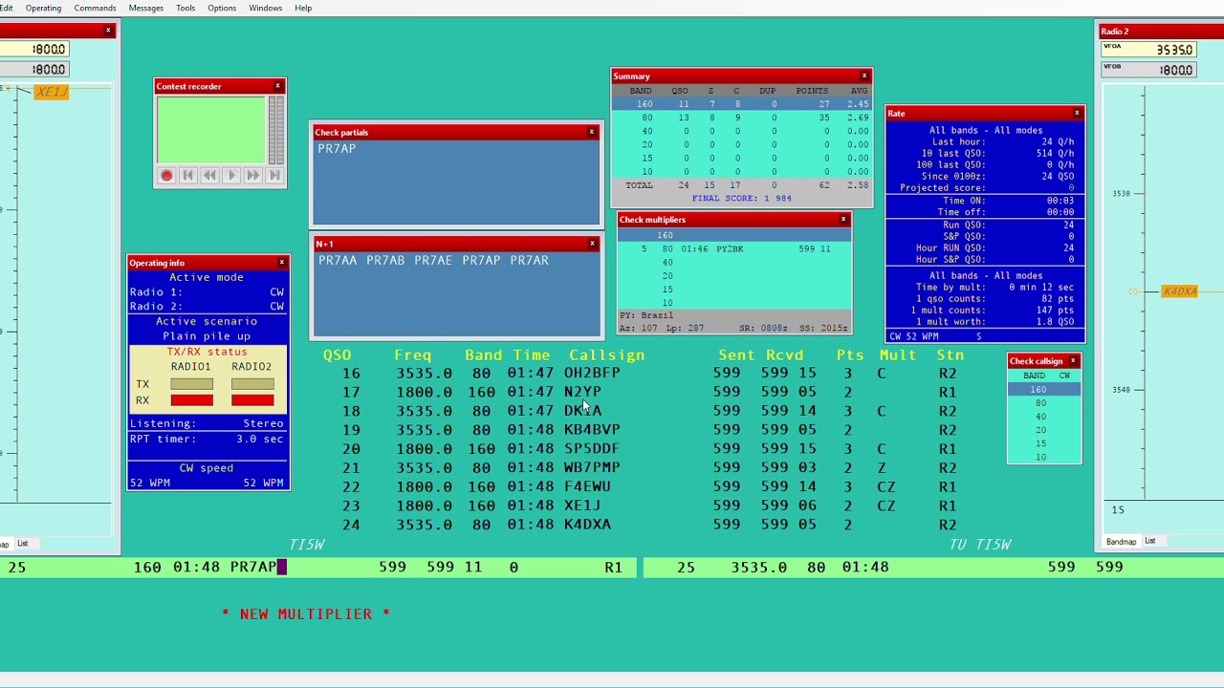Fast-forward the Contest recorder playback
Screen dimensions: 1224x688
tap(252, 176)
